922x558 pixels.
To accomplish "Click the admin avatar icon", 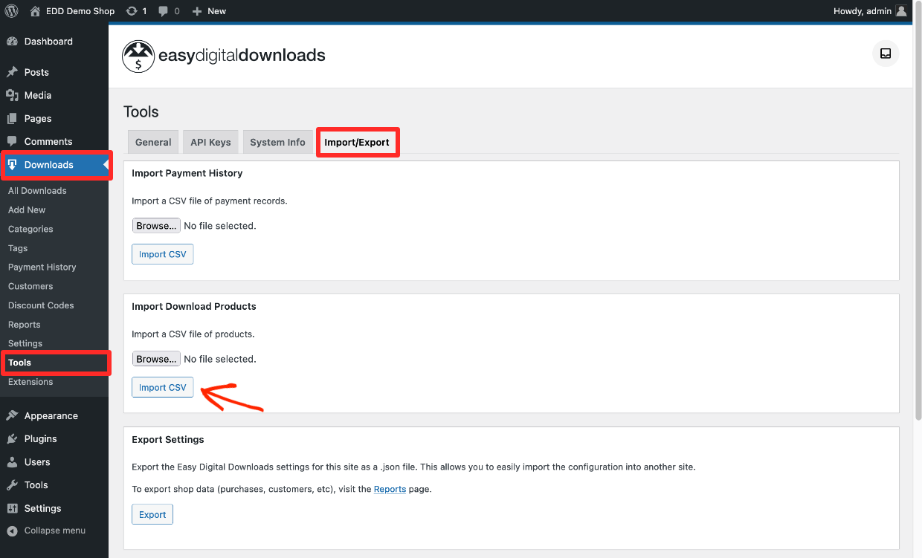I will [901, 11].
